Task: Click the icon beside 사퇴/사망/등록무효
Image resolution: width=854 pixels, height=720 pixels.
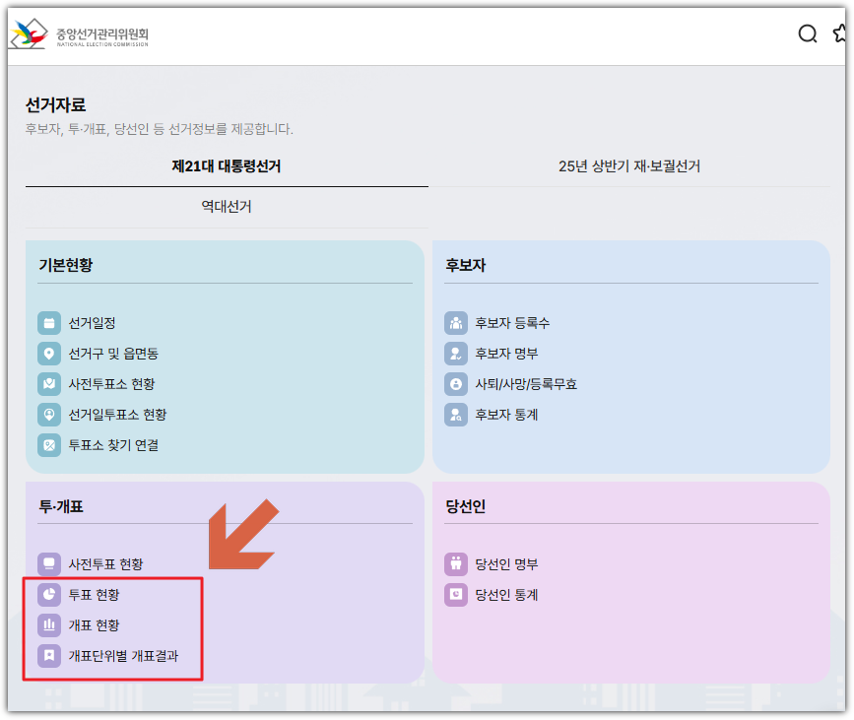Action: click(x=456, y=384)
